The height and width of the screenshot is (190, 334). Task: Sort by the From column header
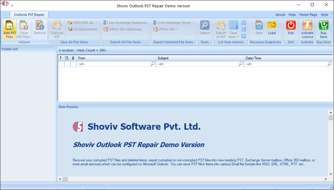pyautogui.click(x=116, y=58)
